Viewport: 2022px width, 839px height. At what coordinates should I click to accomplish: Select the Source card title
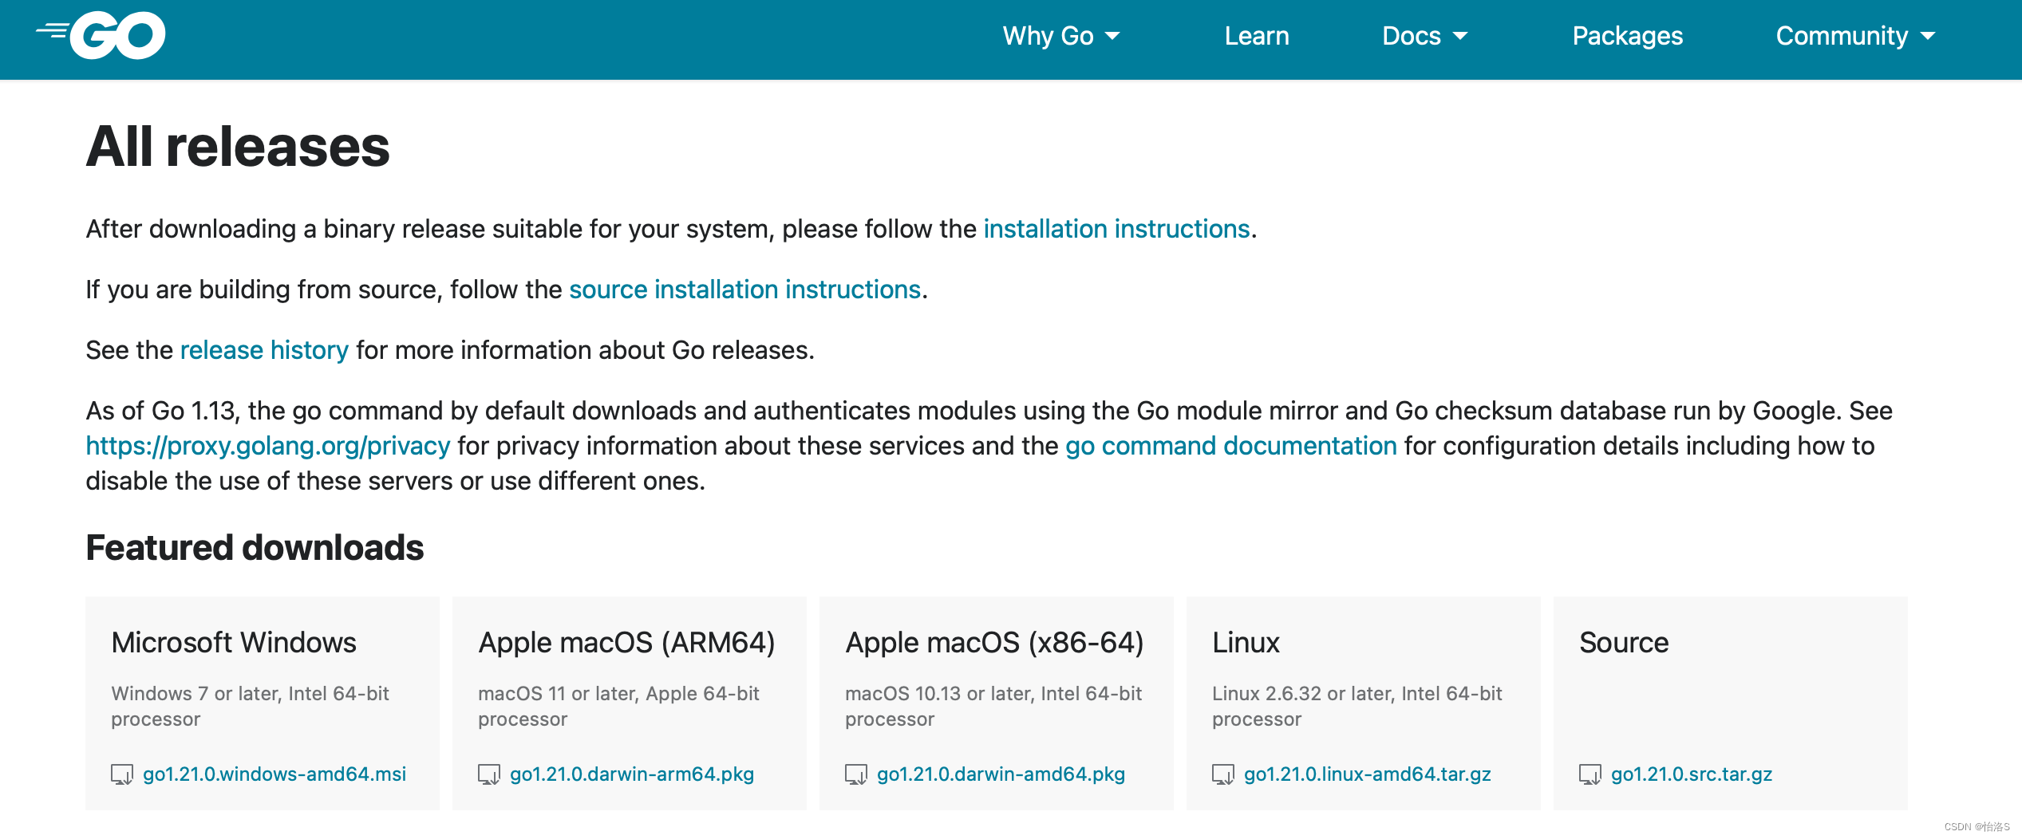tap(1624, 642)
